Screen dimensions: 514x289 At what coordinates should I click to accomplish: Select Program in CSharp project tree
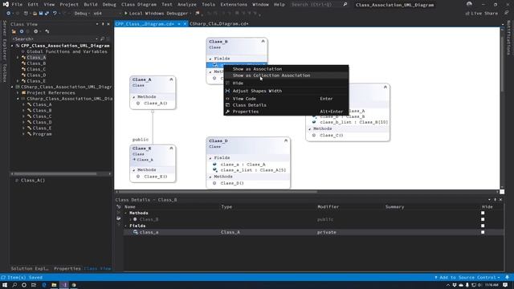(x=42, y=134)
